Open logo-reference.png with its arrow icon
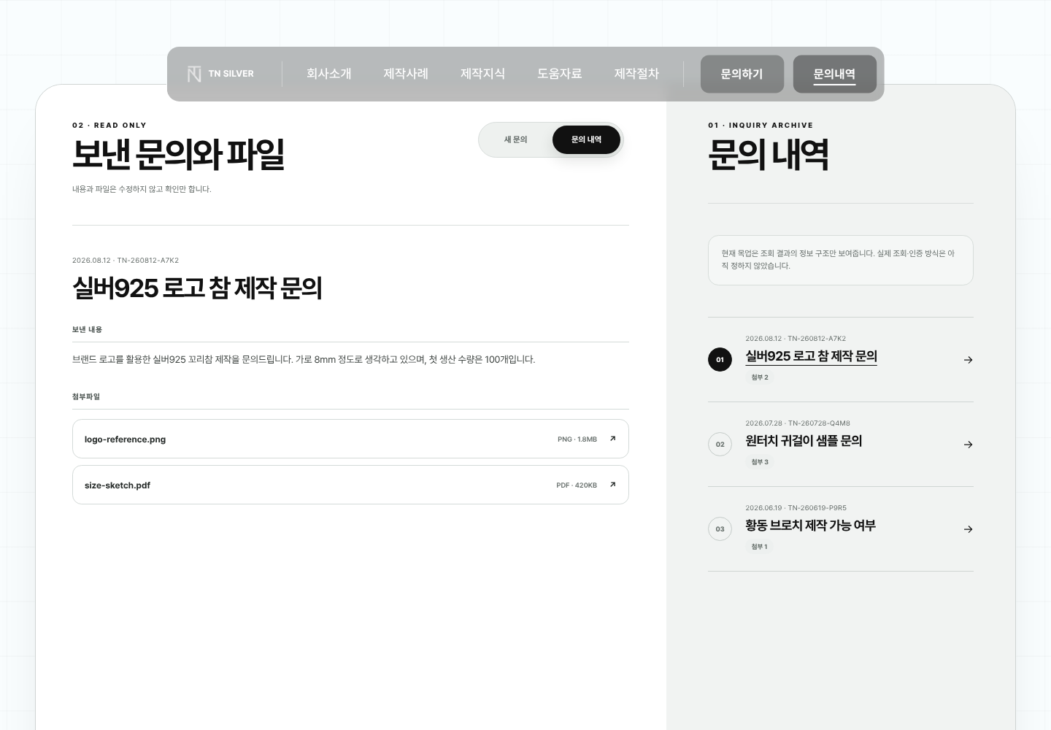The height and width of the screenshot is (730, 1051). (612, 439)
